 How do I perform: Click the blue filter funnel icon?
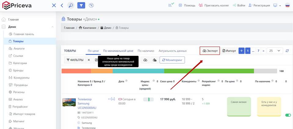click(81, 5)
